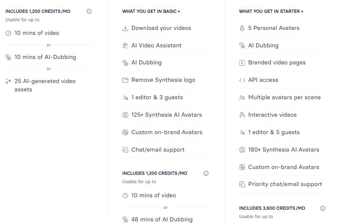Click the info icon beside 3,600 credits/mo

323,208
